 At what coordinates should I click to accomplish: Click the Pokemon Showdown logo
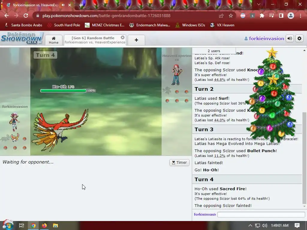(22, 38)
